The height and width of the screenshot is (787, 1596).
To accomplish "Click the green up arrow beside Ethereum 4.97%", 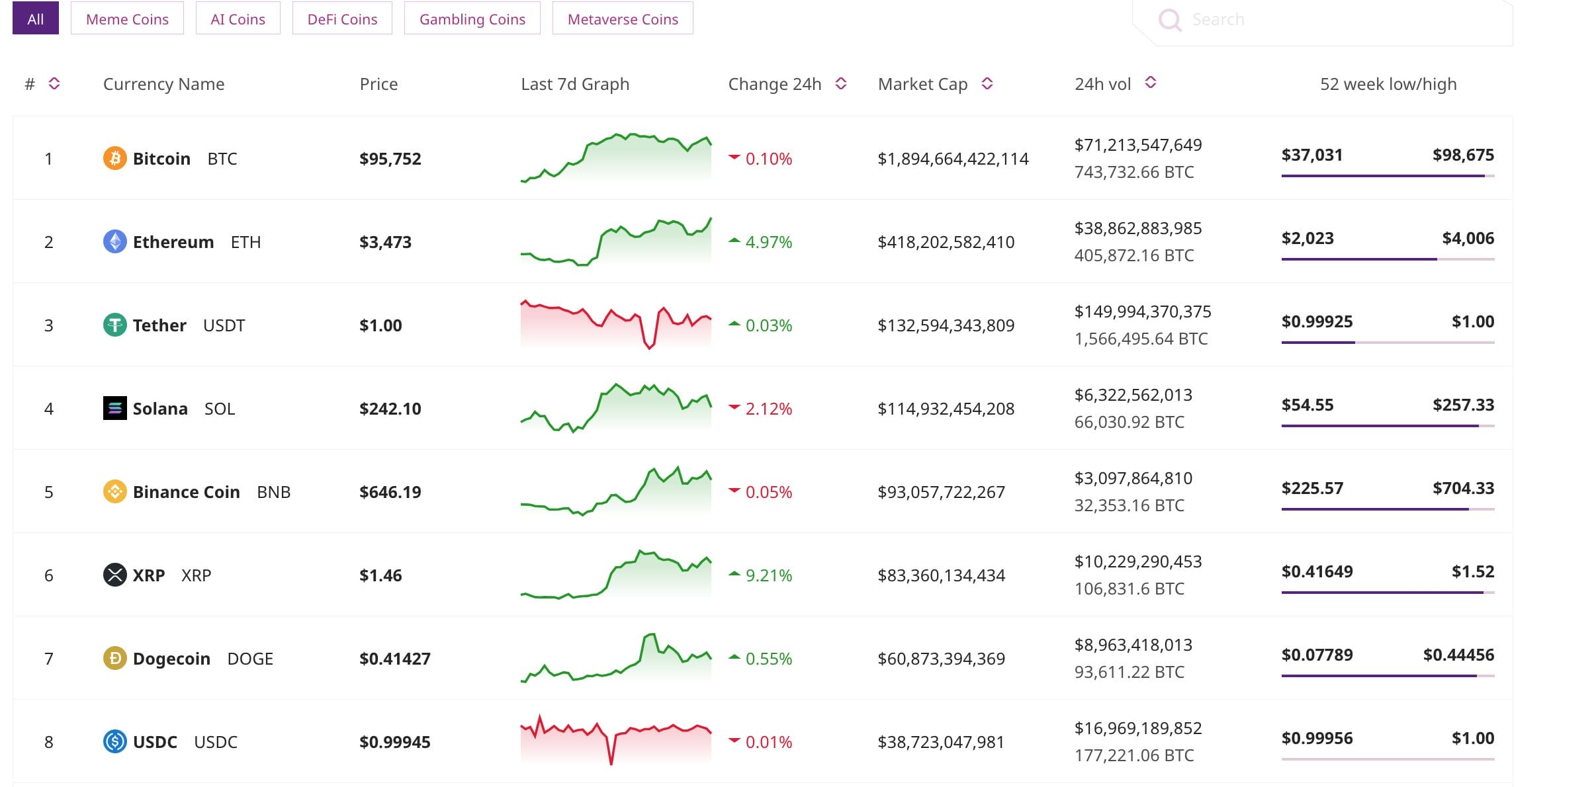I will [734, 241].
